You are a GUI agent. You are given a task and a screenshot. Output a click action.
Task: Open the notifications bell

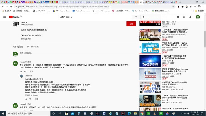[x=190, y=17]
